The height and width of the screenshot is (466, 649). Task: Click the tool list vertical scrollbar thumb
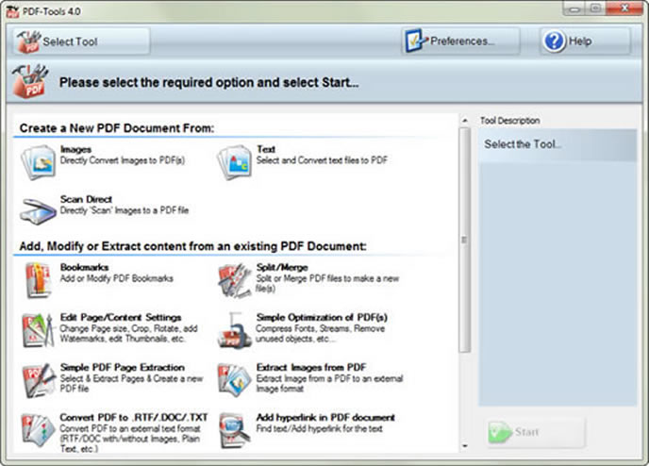pos(464,240)
